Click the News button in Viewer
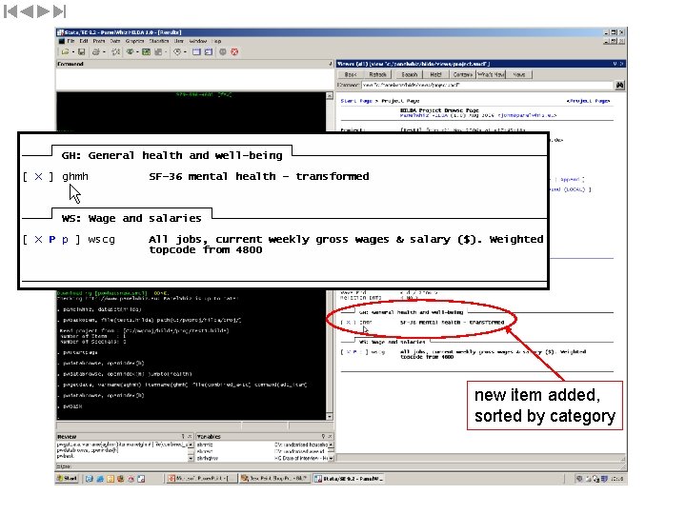 [519, 75]
